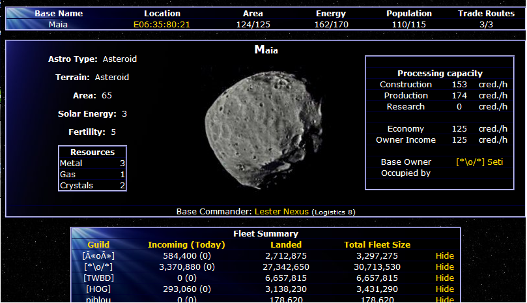Click landed value 6,657,815 for TWBD
This screenshot has width=527, height=303.
pos(286,278)
